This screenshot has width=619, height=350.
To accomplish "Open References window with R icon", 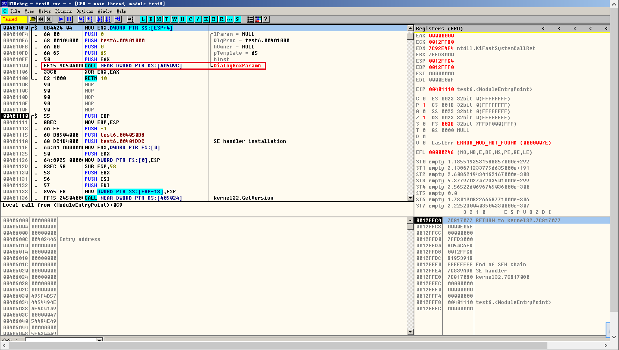I will (222, 19).
